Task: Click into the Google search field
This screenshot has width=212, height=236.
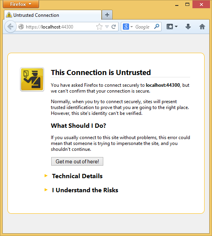Action: click(142, 27)
